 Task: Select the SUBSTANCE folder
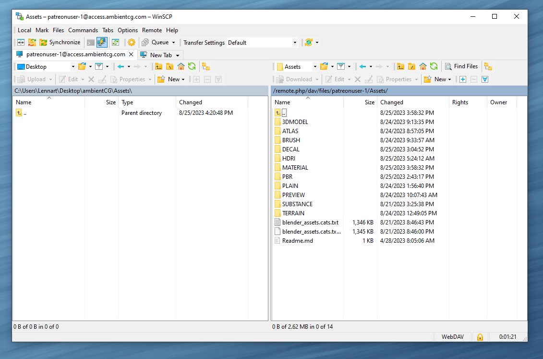tap(297, 204)
